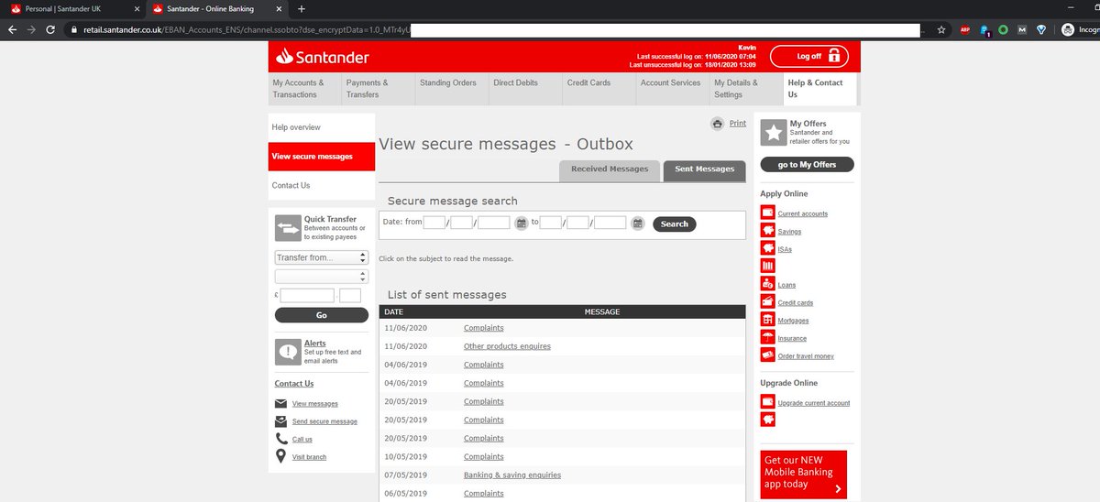This screenshot has height=502, width=1100.
Task: Click the Send secure message icon
Action: [x=280, y=421]
